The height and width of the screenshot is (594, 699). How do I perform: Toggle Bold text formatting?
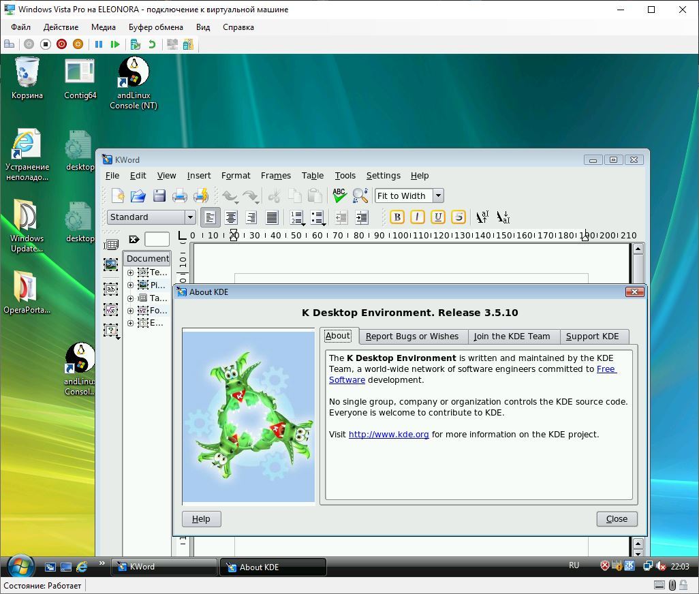(x=397, y=217)
